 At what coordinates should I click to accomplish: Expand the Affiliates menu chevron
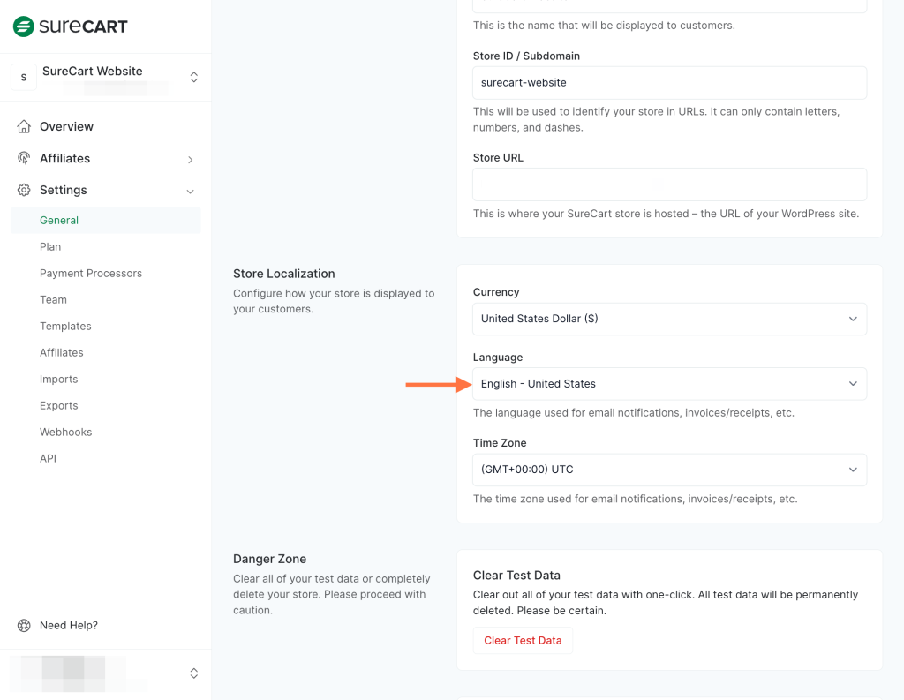(x=190, y=160)
